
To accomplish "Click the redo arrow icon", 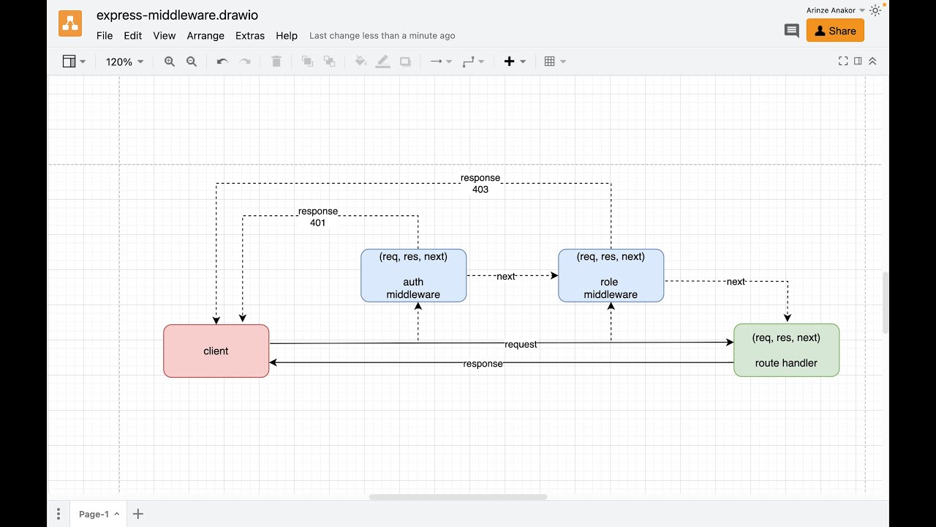I will 246,61.
